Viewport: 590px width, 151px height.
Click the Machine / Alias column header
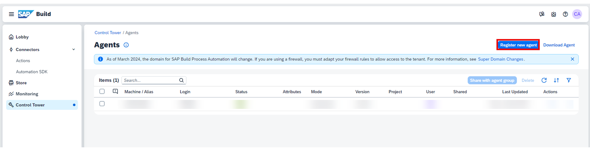coord(139,92)
